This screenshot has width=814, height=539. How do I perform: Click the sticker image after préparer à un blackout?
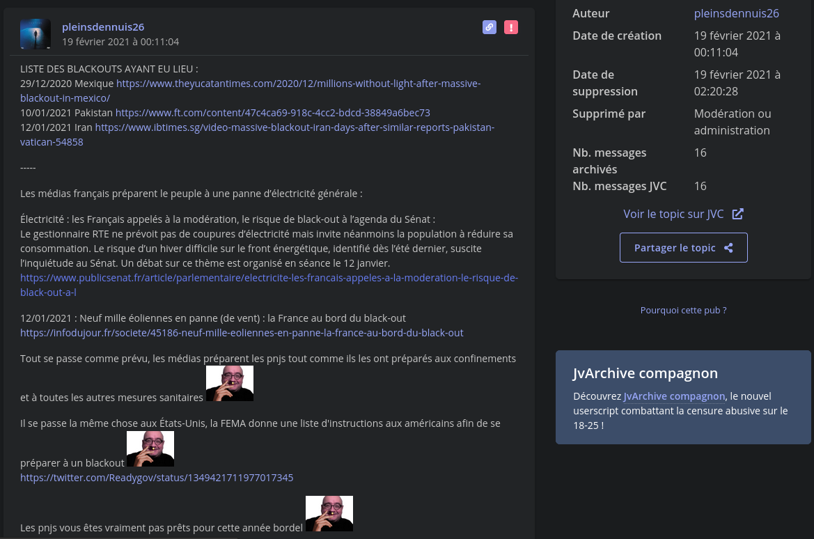pos(150,448)
